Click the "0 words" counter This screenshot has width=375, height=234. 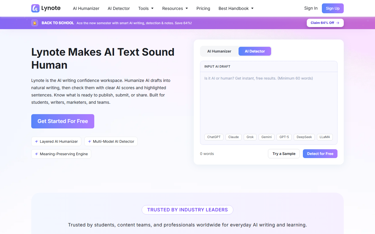pos(207,154)
